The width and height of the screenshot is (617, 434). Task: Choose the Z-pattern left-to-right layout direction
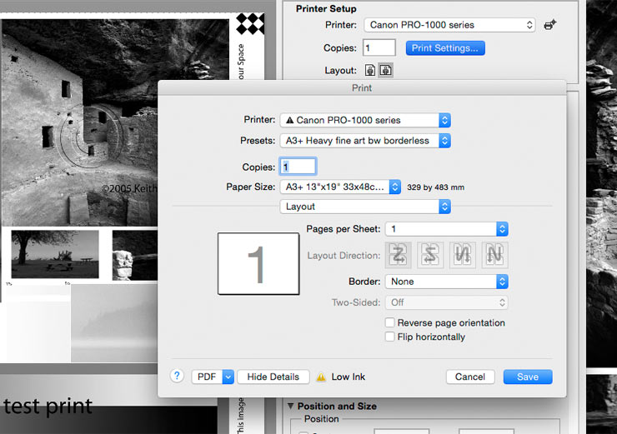(x=398, y=255)
